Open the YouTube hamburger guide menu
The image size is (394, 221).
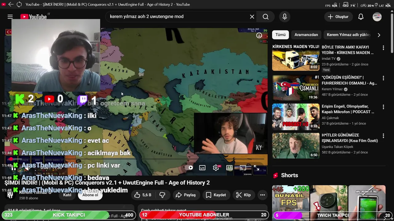[x=10, y=17]
